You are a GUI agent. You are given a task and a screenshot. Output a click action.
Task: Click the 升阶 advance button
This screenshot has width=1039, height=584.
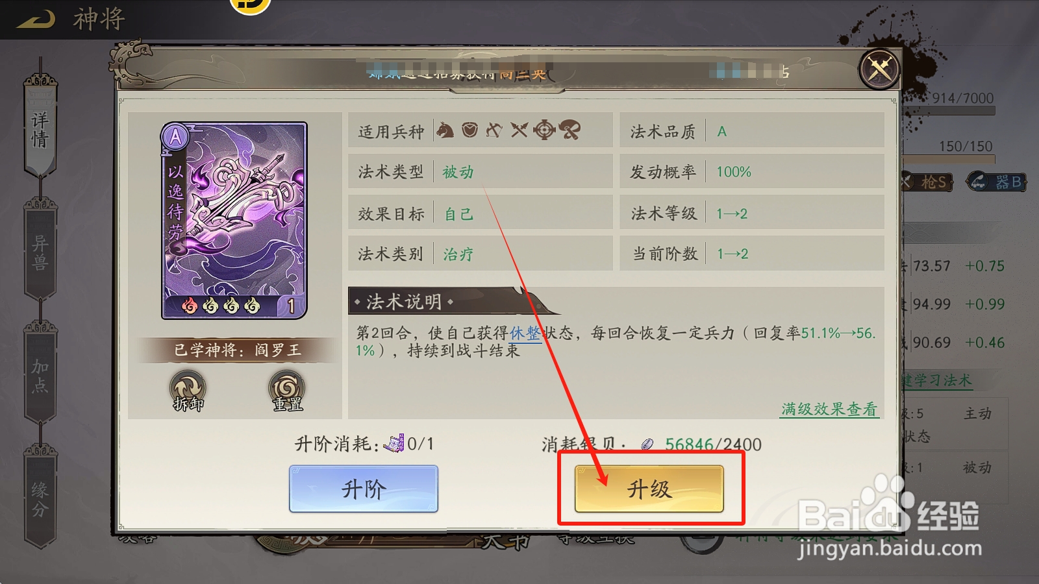pos(364,489)
